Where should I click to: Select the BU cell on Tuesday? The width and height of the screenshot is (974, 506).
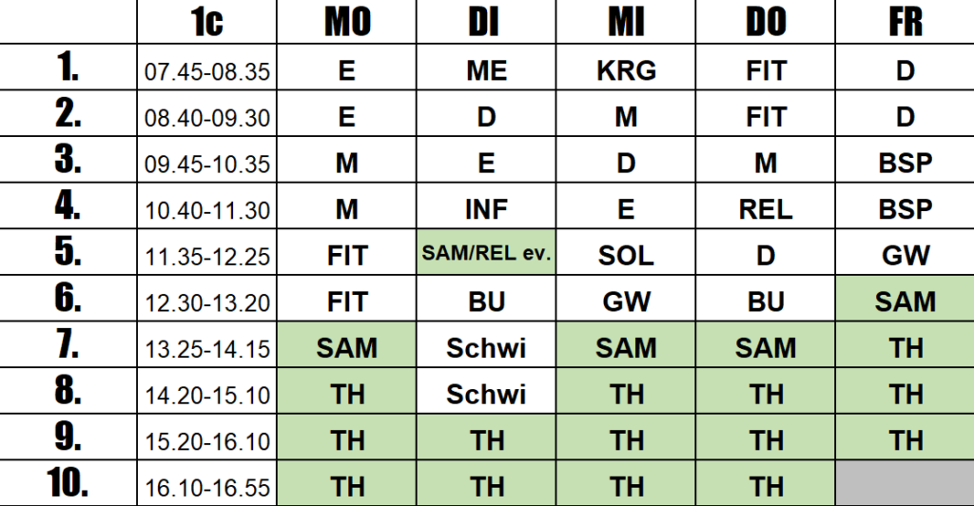486,299
